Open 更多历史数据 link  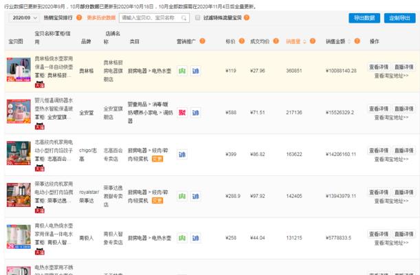pos(101,18)
